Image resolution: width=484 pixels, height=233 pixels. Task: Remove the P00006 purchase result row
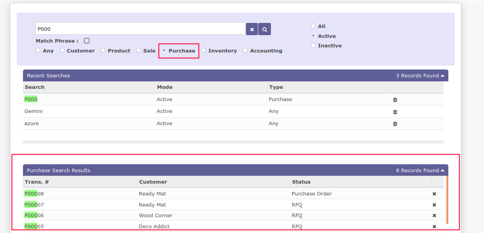pos(434,216)
